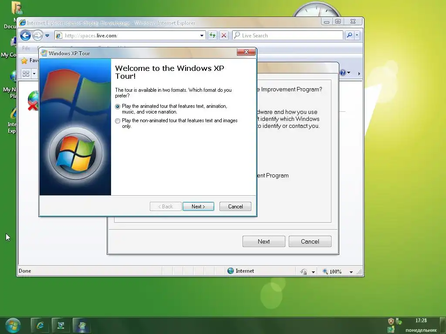Click Next in the Improvement Program dialog
Viewport: 446px width, 334px height.
pyautogui.click(x=264, y=241)
